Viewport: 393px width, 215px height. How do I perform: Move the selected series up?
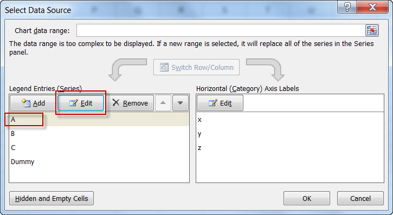point(163,103)
